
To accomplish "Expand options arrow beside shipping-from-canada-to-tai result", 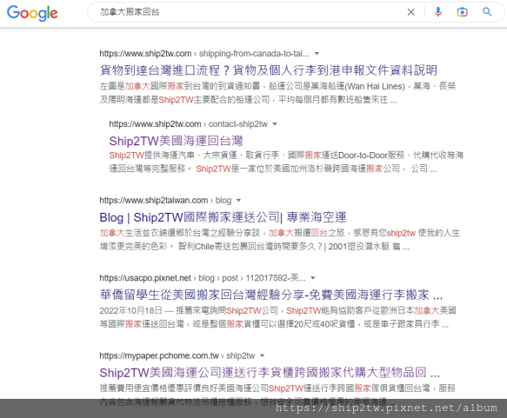I will 317,54.
